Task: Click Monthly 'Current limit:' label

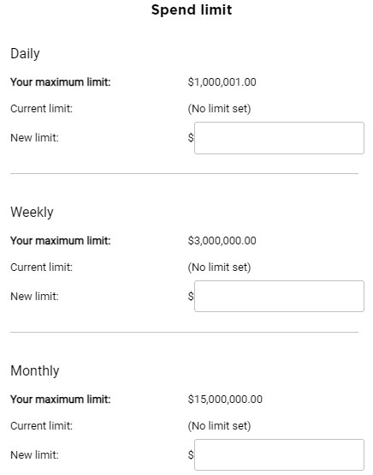Action: point(41,426)
